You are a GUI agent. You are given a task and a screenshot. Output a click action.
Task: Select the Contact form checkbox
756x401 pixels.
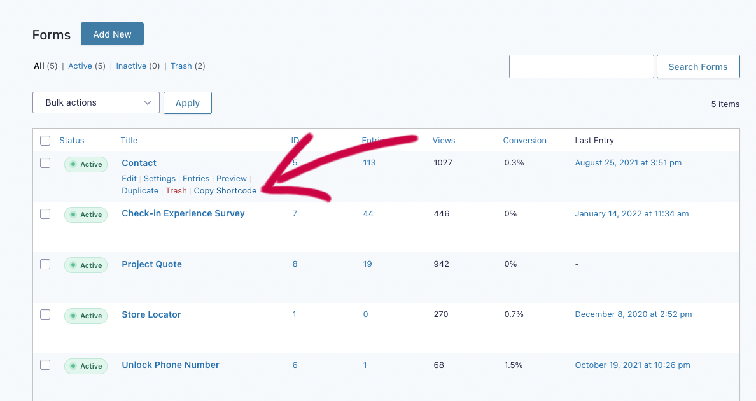pyautogui.click(x=45, y=163)
